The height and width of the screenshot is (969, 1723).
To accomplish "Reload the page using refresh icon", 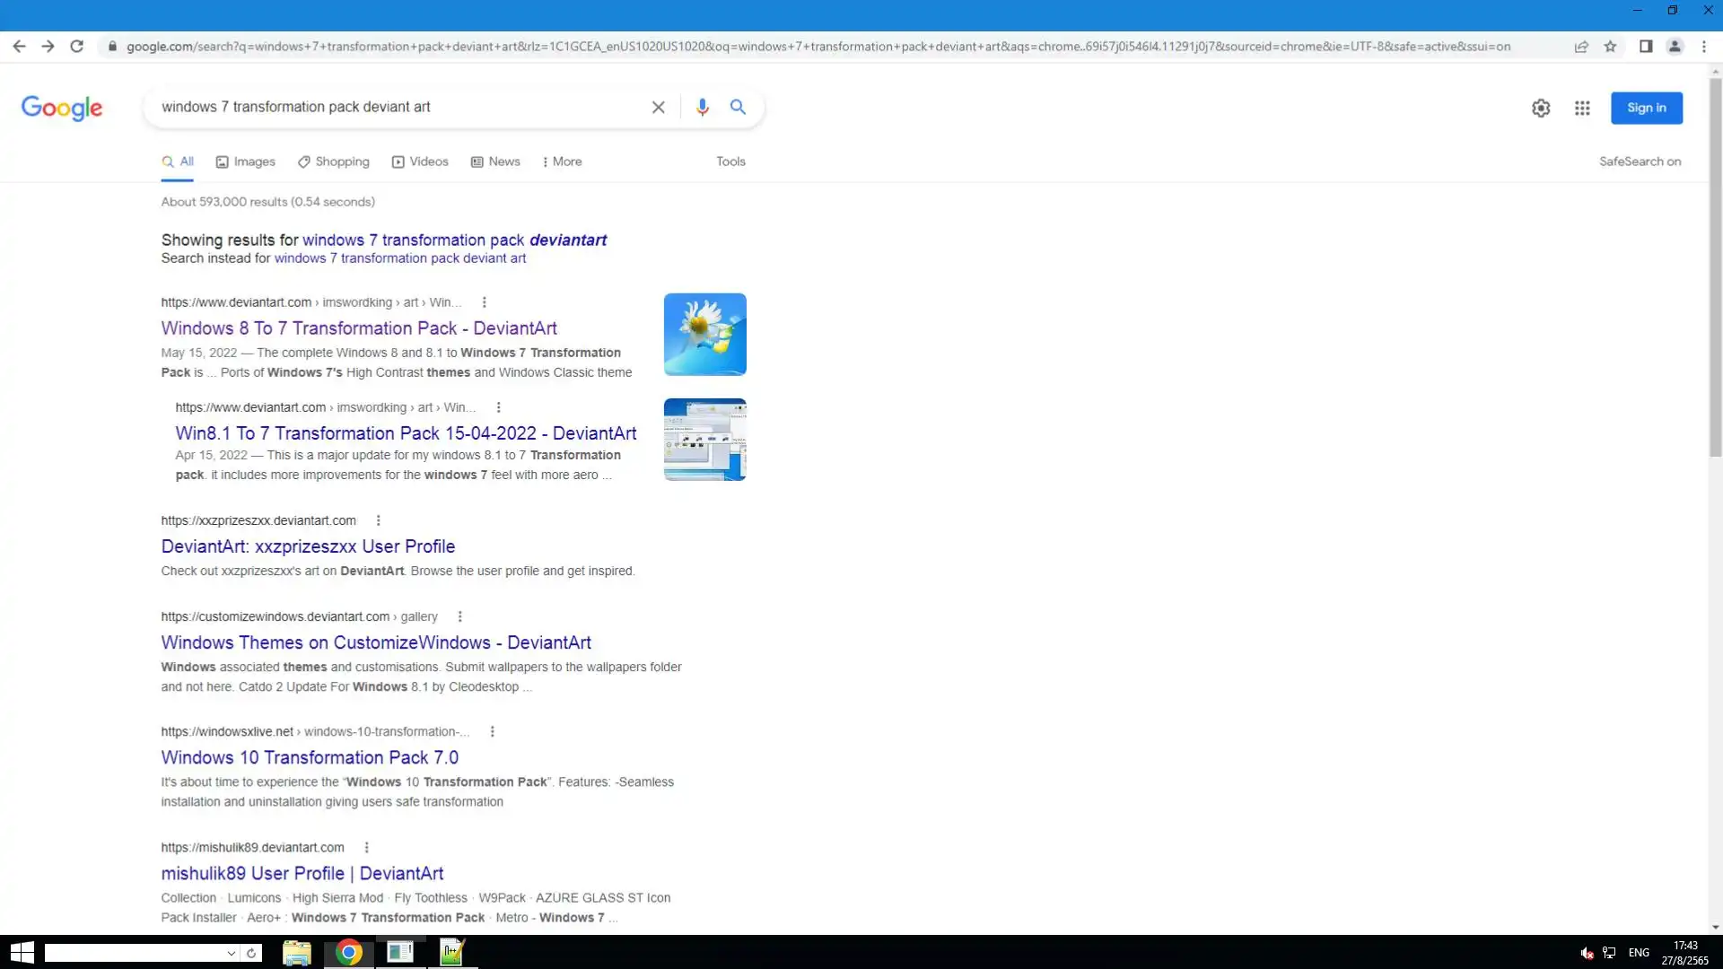I will (x=77, y=47).
